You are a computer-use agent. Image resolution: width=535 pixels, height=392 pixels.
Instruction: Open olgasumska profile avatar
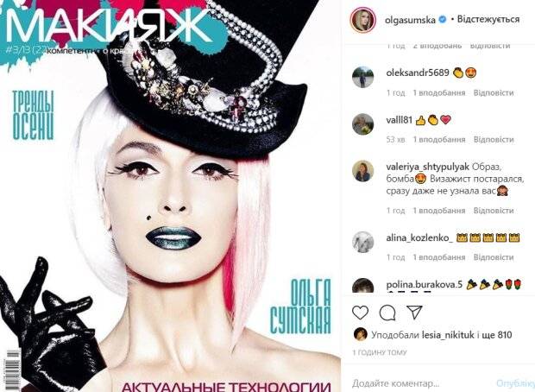pyautogui.click(x=362, y=20)
